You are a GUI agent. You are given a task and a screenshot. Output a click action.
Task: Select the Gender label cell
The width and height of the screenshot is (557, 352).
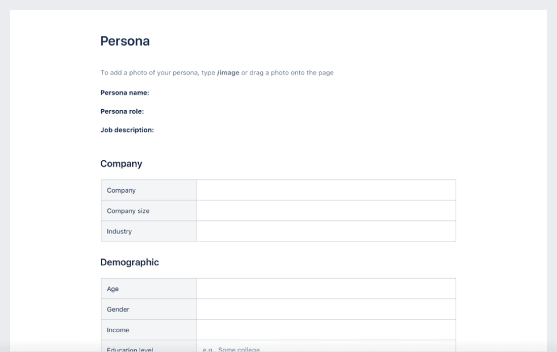[148, 309]
